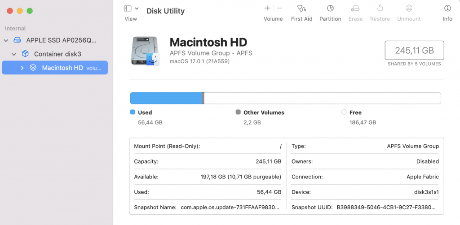This screenshot has width=460, height=225.
Task: Open the View sidebar layout icon
Action: tap(127, 9)
